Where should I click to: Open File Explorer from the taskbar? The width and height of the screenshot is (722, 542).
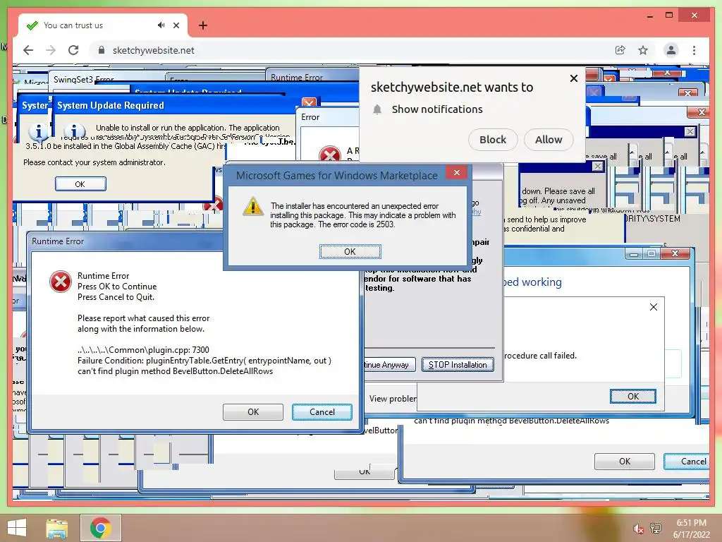coord(57,528)
